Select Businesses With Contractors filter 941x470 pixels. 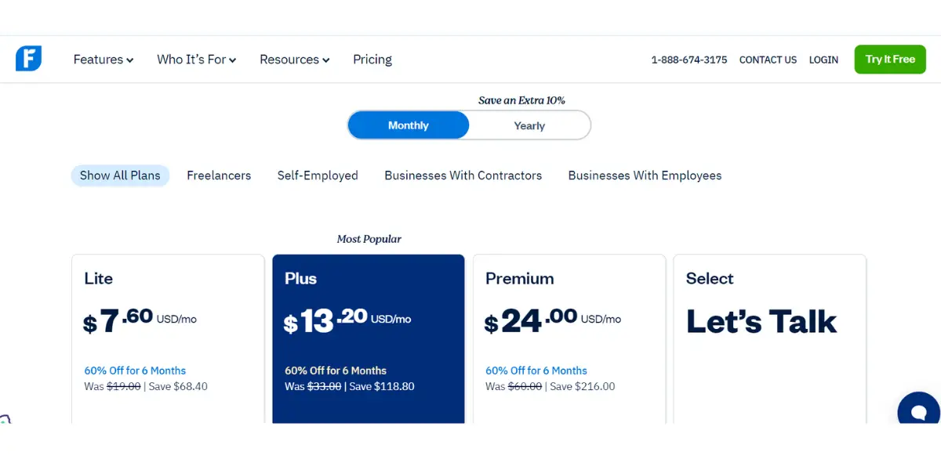click(x=463, y=175)
